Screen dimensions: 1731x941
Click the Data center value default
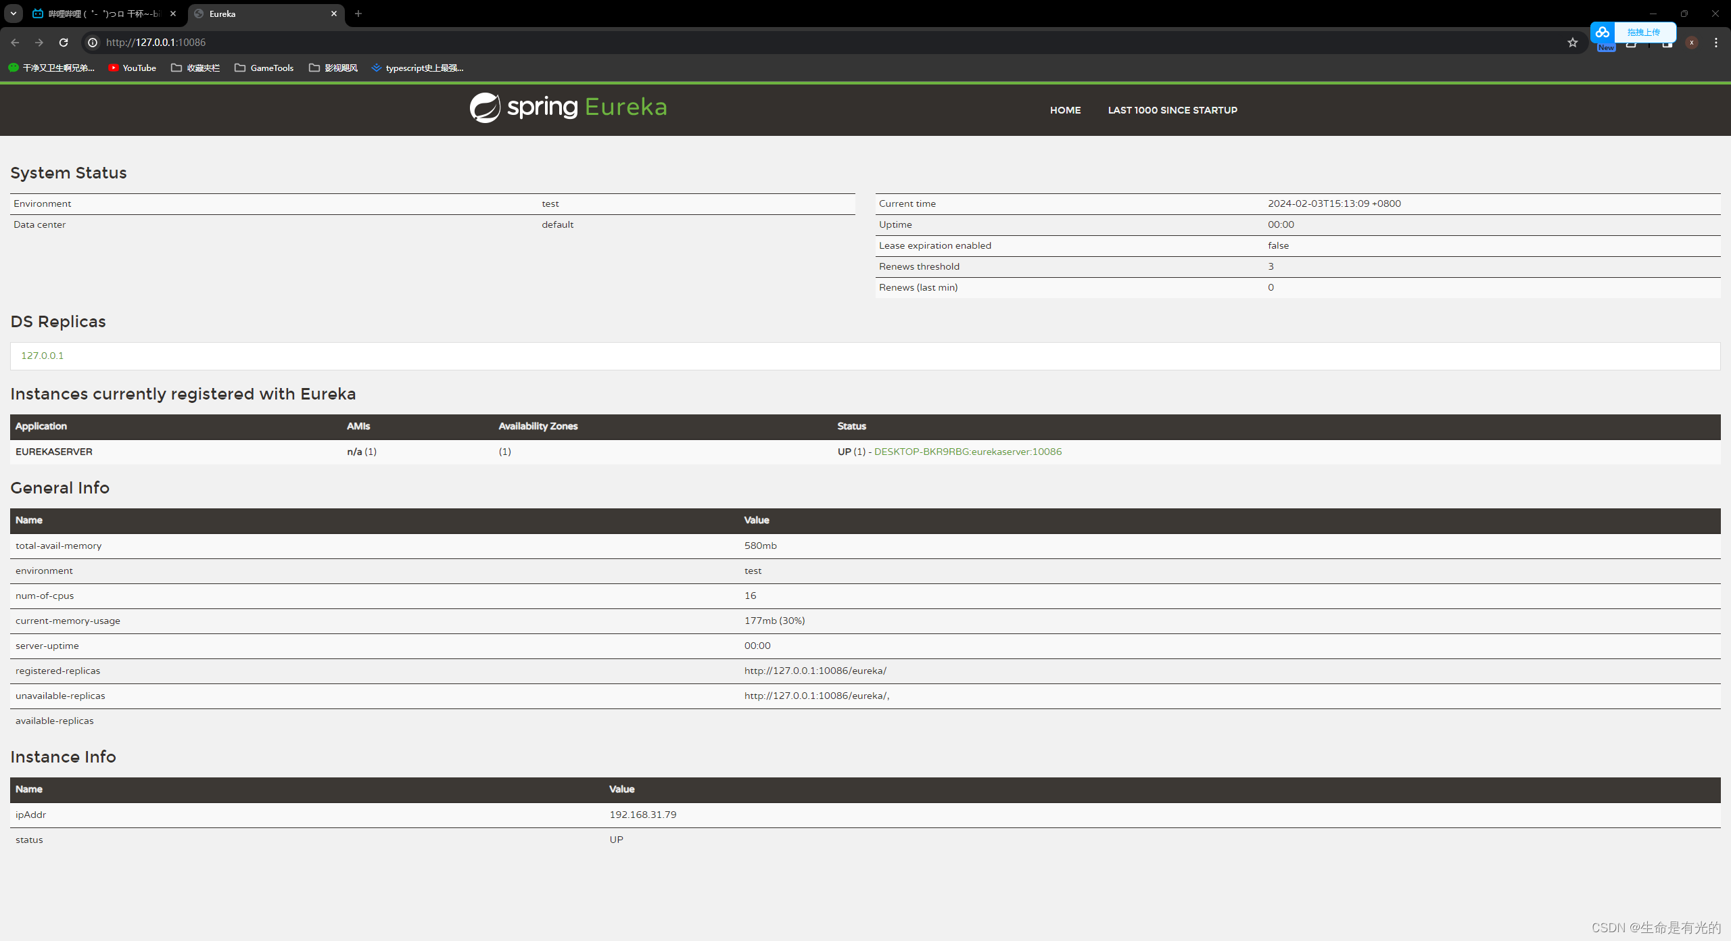click(557, 224)
